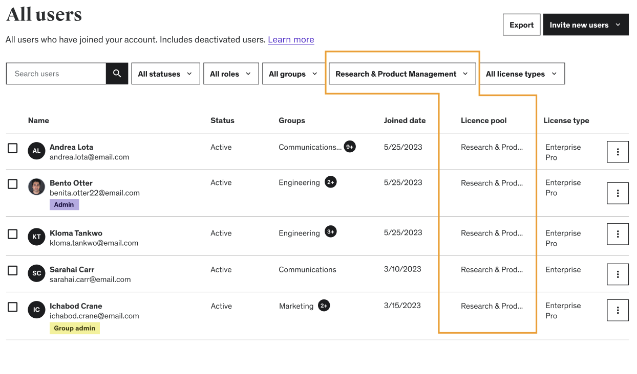Open the All roles dropdown
Viewport: 637px width, 374px height.
click(230, 74)
